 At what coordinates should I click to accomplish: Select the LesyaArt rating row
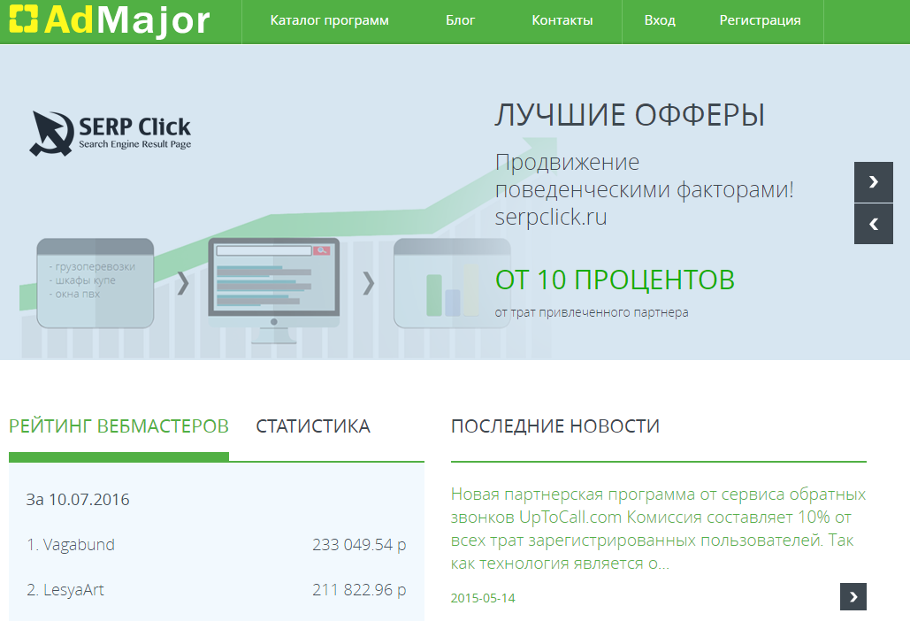click(x=216, y=590)
